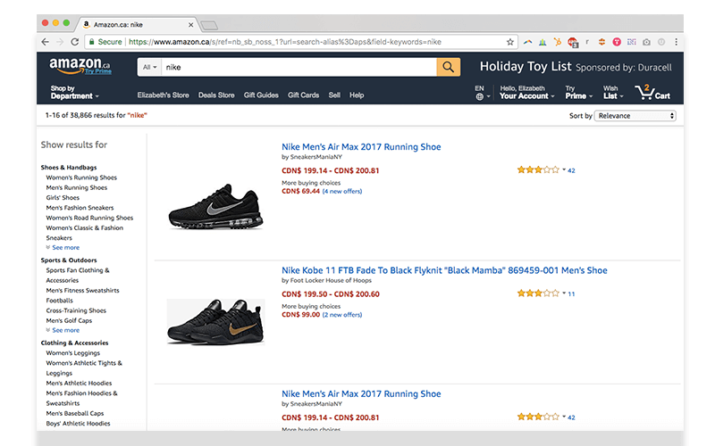Click the pink circular extension icon
Screen dimensions: 715x446
point(617,42)
